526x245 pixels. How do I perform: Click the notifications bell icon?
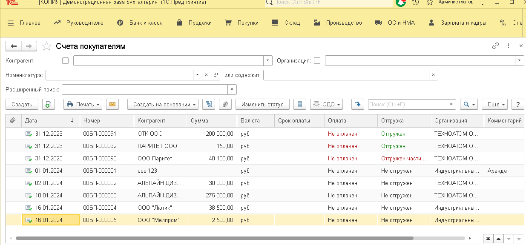pos(401,3)
